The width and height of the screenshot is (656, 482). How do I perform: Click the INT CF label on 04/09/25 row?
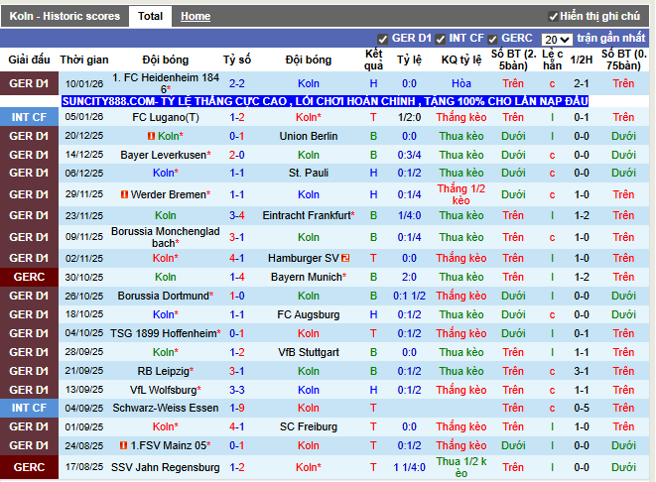(30, 408)
